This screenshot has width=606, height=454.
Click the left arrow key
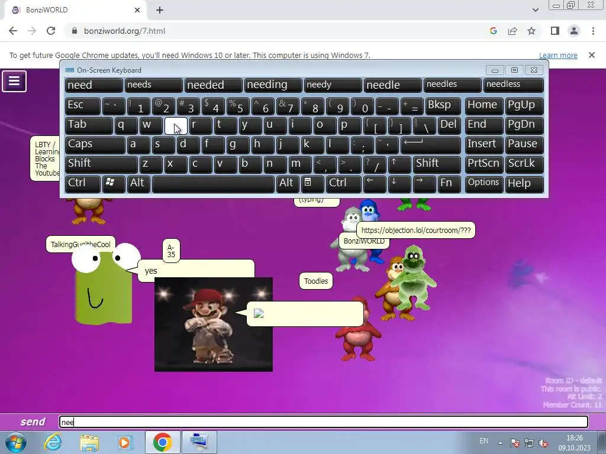(x=375, y=184)
